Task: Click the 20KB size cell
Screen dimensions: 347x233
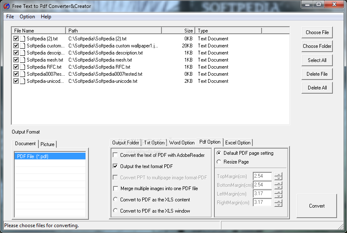Action: (187, 46)
